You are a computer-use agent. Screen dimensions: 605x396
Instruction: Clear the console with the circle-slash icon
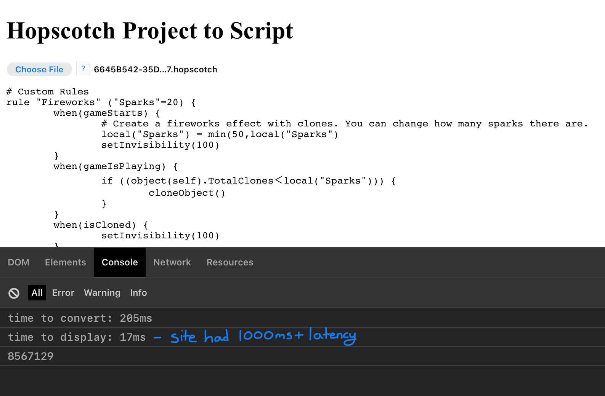point(14,293)
